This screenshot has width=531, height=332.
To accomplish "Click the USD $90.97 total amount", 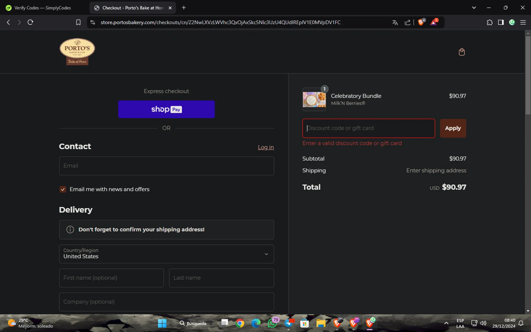I will point(448,187).
